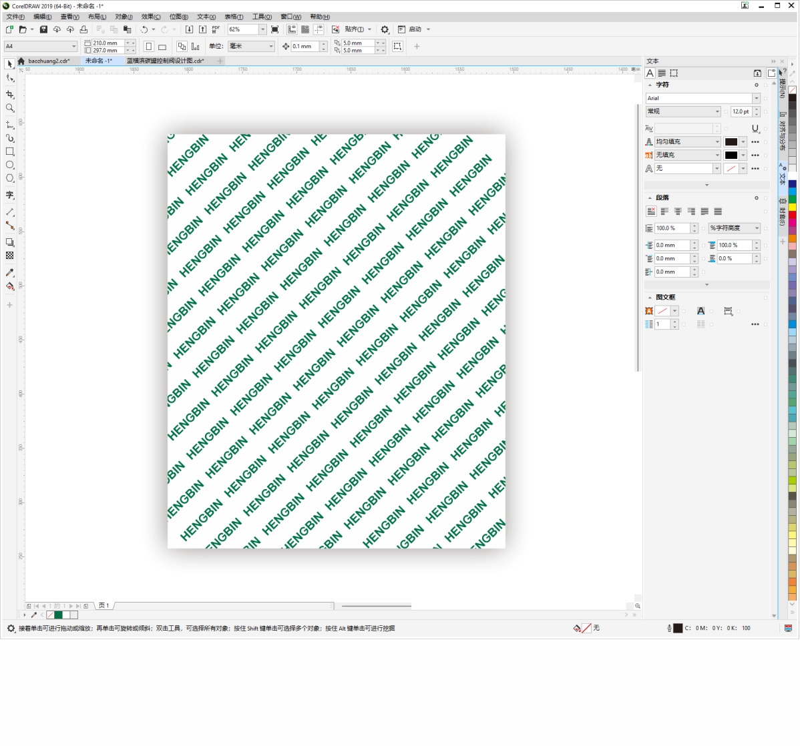Open the 效果 menu
Screen dimensions: 800x746
[151, 17]
